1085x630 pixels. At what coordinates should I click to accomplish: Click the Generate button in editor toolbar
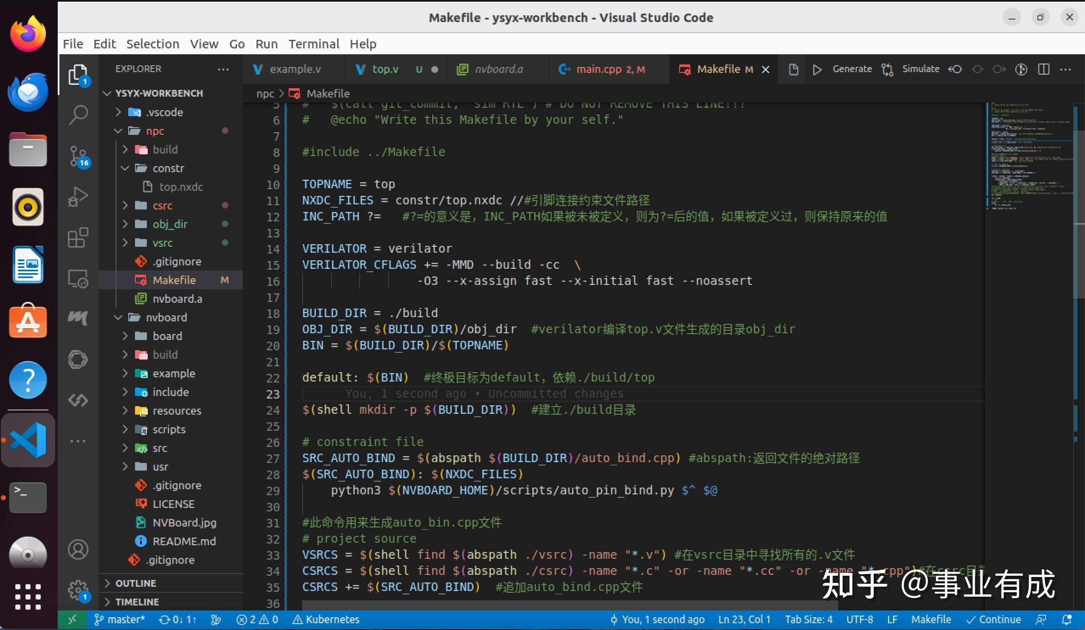click(x=852, y=69)
